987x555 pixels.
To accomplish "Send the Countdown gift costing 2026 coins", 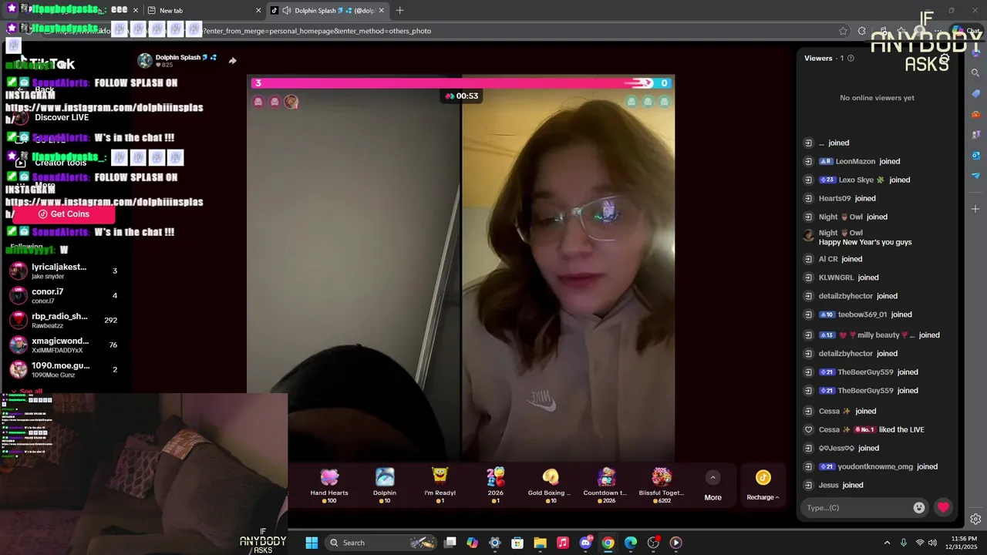I will (605, 486).
